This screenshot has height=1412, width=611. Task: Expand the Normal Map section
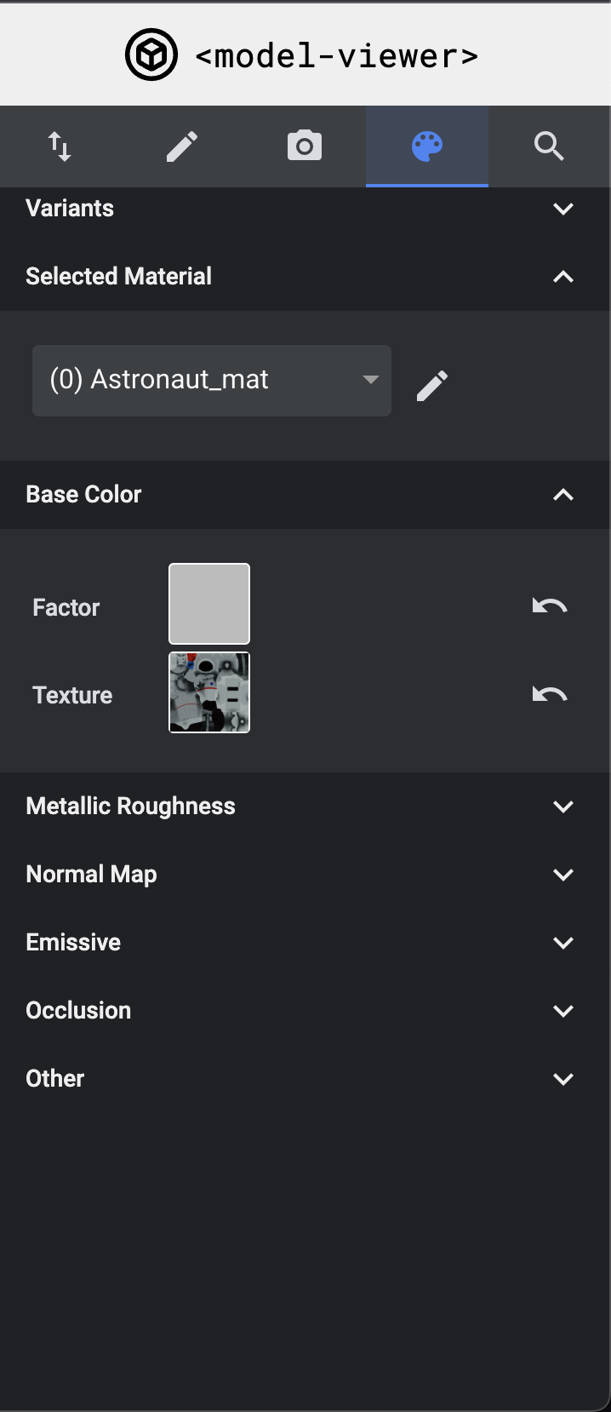[562, 874]
